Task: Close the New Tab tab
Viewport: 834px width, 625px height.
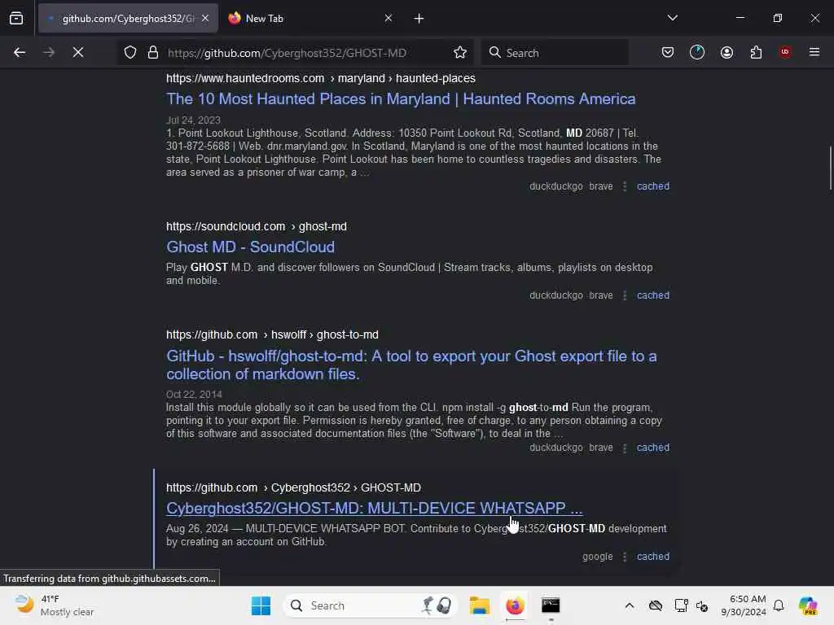Action: [x=388, y=19]
